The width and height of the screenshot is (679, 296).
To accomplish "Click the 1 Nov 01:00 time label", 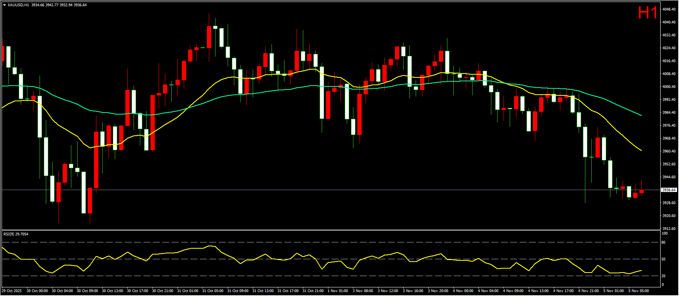I will (338, 291).
